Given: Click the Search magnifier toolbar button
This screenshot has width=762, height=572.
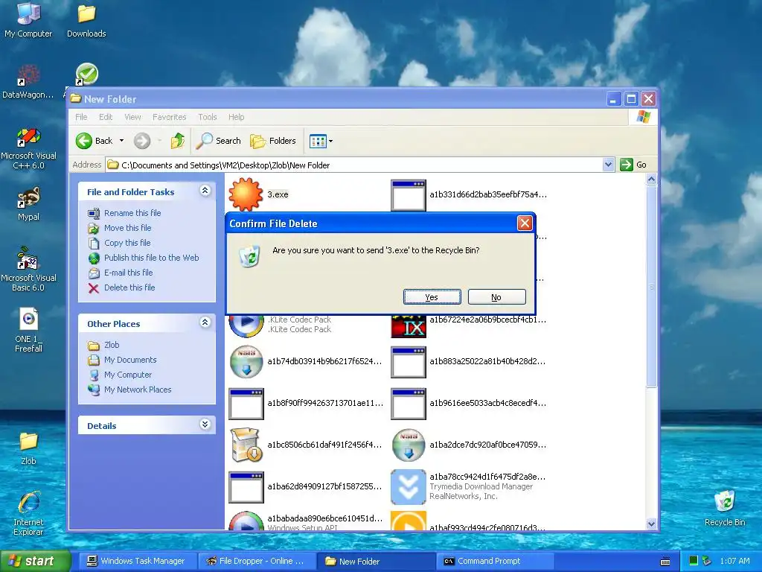Looking at the screenshot, I should [x=218, y=141].
